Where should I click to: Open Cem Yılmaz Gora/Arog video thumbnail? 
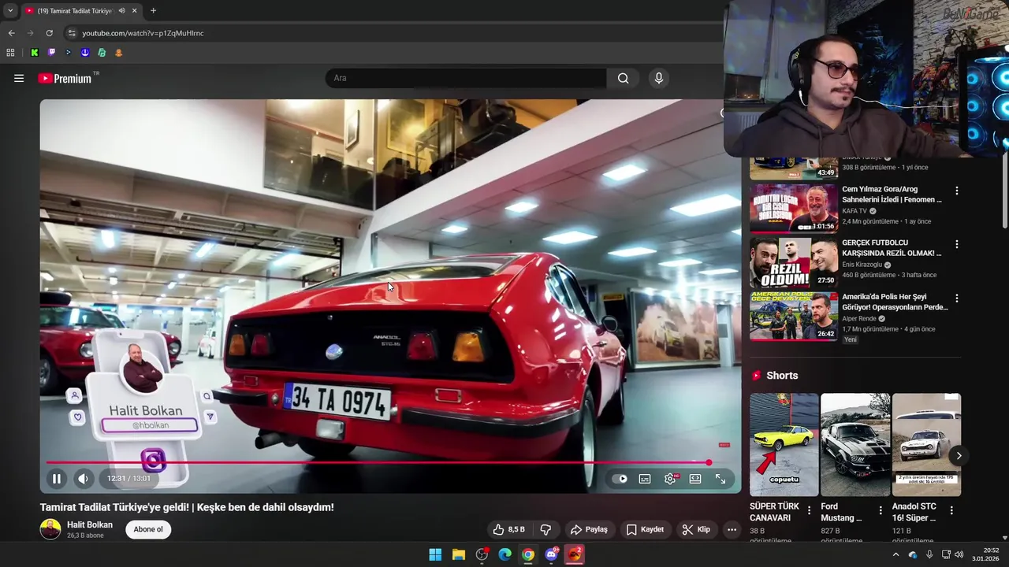pos(794,208)
